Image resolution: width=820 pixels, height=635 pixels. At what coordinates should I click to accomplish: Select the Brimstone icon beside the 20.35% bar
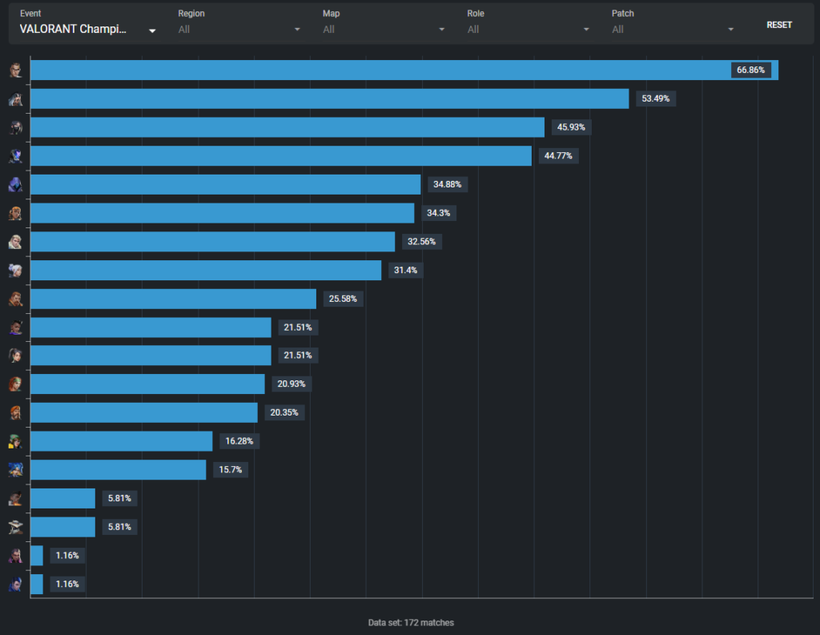(16, 412)
